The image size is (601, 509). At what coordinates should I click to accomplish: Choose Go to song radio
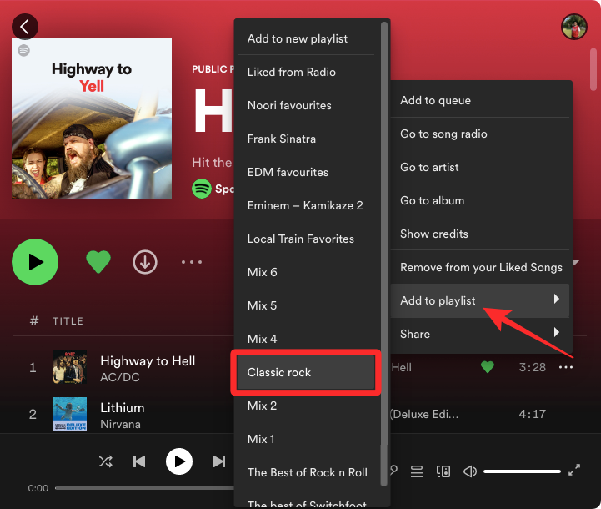pyautogui.click(x=479, y=134)
